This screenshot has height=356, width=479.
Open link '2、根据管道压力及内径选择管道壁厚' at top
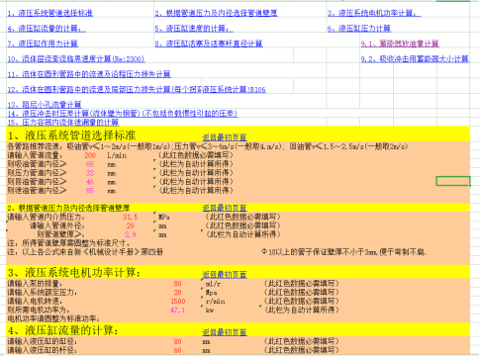point(217,13)
